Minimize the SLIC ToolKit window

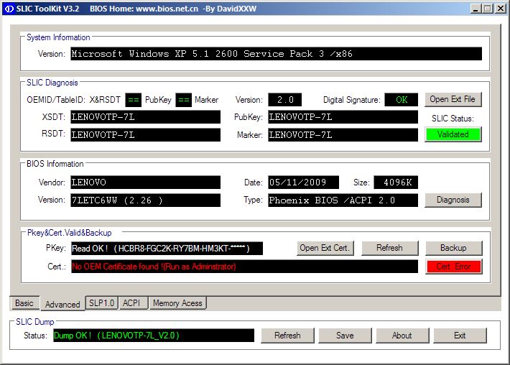(477, 8)
